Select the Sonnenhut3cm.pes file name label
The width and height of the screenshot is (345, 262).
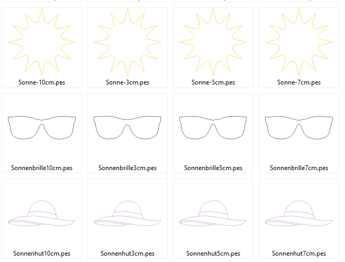pos(128,254)
